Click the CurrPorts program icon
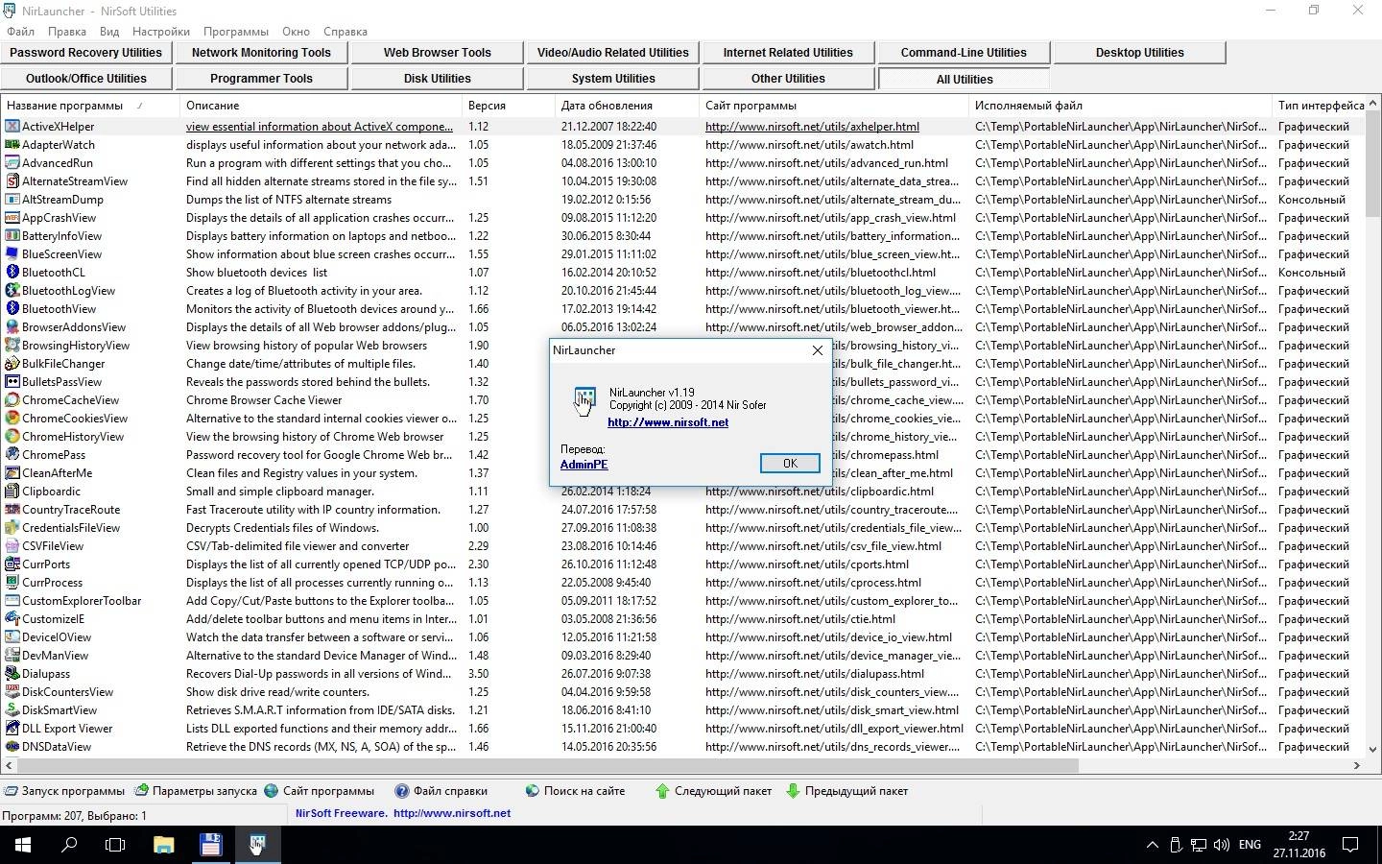Viewport: 1382px width, 864px height. (x=12, y=564)
